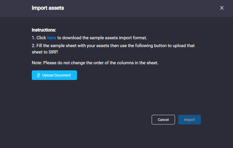Click the empty area below Upload Document
This screenshot has height=148, width=233.
[x=89, y=96]
